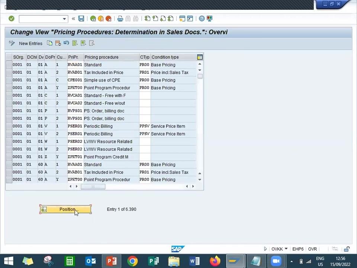The width and height of the screenshot is (357, 268).
Task: Open Google Chrome from the taskbar
Action: pos(132,261)
